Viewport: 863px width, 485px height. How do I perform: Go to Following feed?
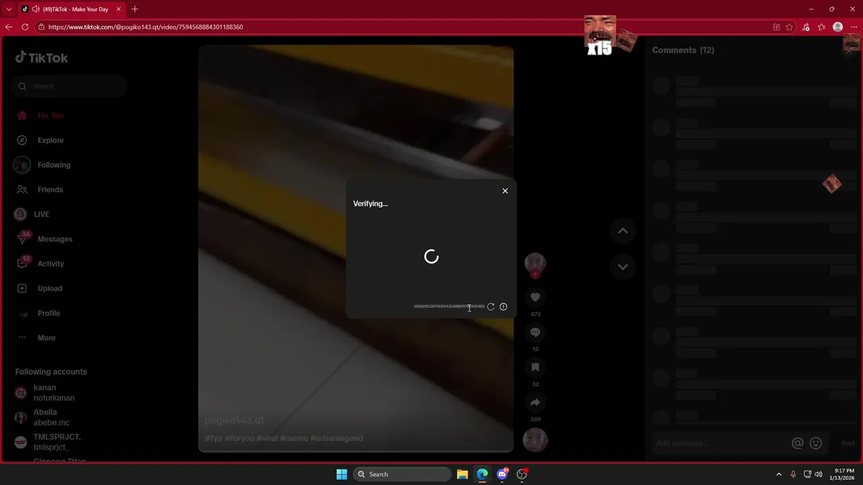click(54, 165)
